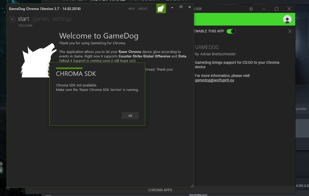Maximize the GameDog Chroma window
309x196 pixels.
coord(181,7)
